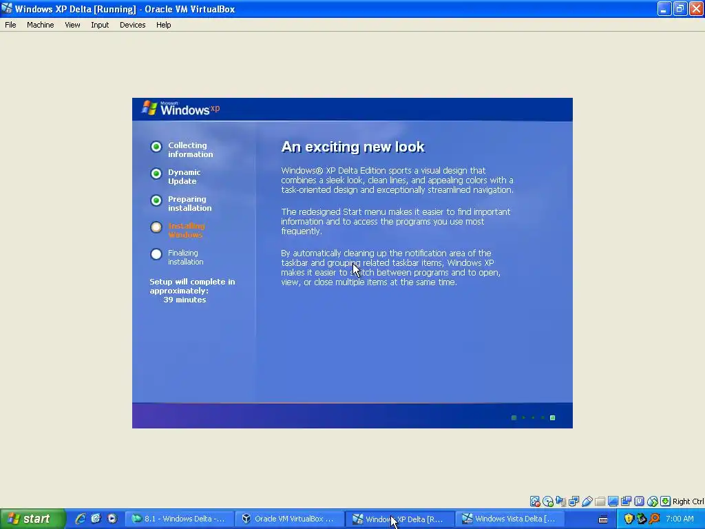Click the Preparing installation step indicator
Screen dimensions: 705x529
point(156,200)
